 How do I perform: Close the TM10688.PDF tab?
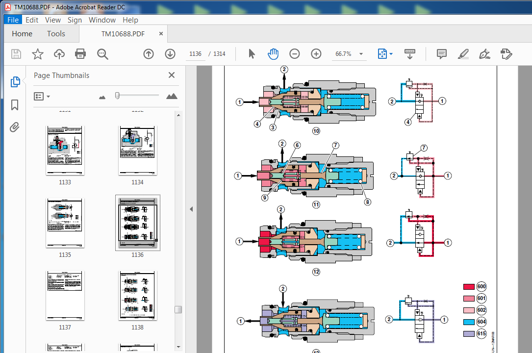click(161, 33)
